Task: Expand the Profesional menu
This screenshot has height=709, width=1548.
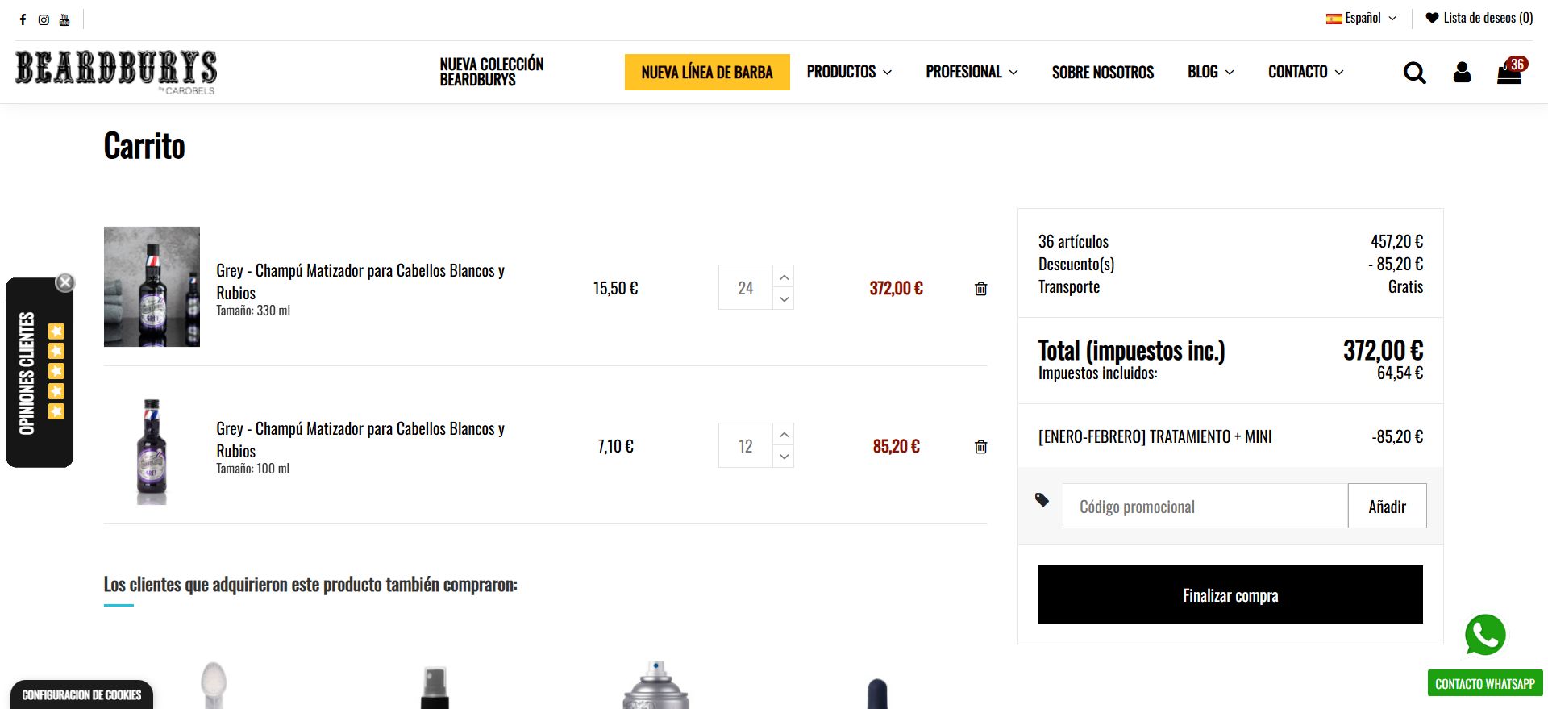Action: (x=972, y=72)
